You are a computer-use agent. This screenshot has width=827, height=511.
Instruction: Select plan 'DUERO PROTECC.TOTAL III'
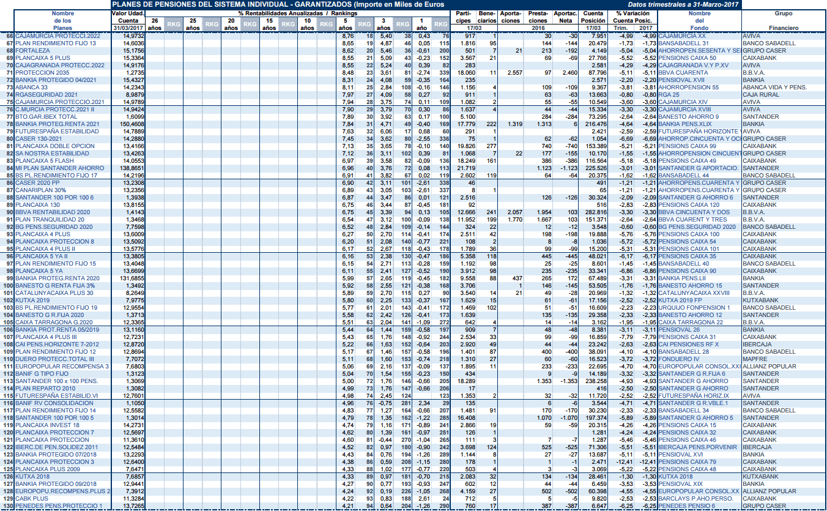54,359
